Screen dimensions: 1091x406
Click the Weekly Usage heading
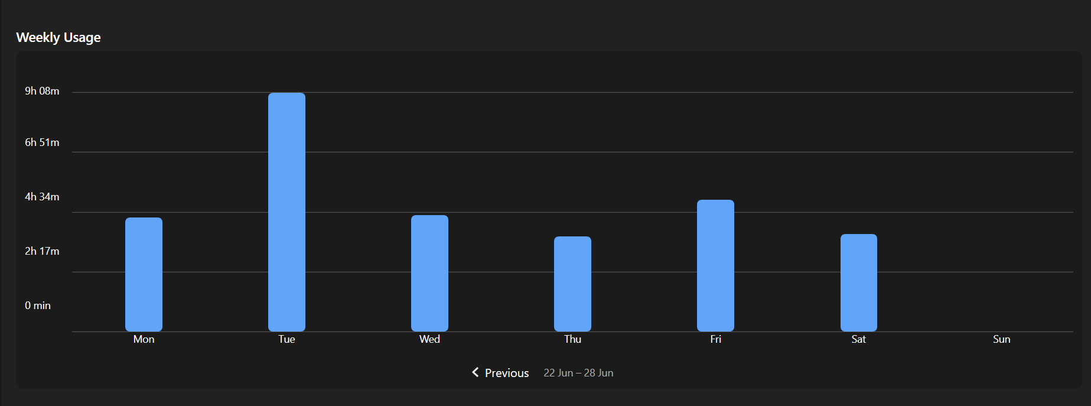click(x=58, y=37)
